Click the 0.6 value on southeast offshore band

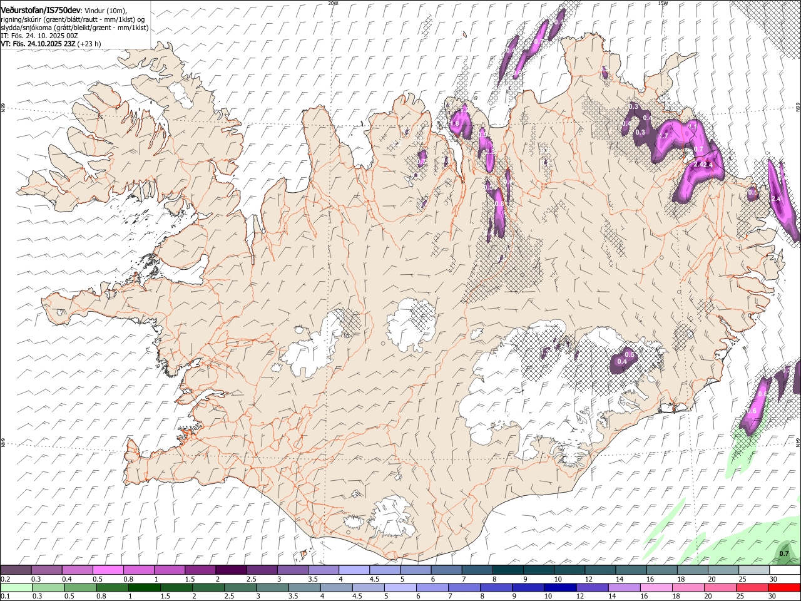click(x=752, y=411)
